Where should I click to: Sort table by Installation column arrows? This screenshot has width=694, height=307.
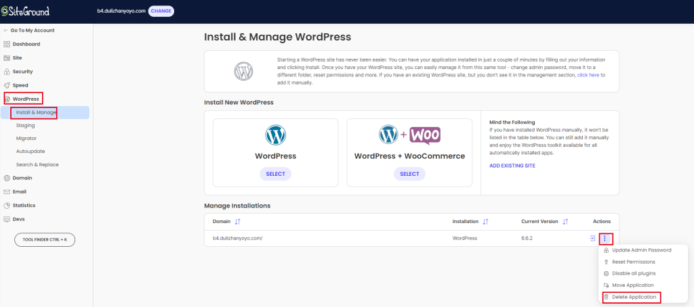485,221
